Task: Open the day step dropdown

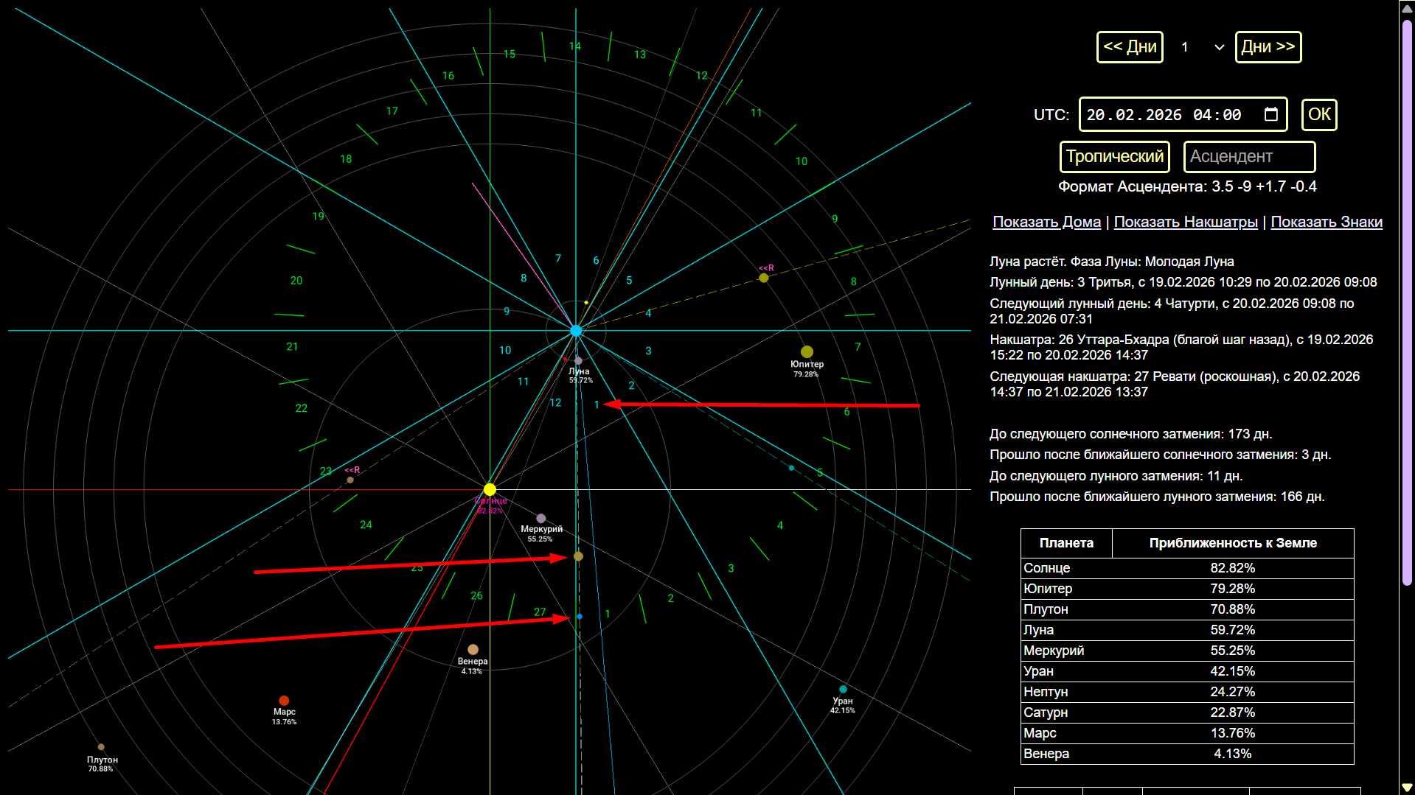Action: 1202,47
